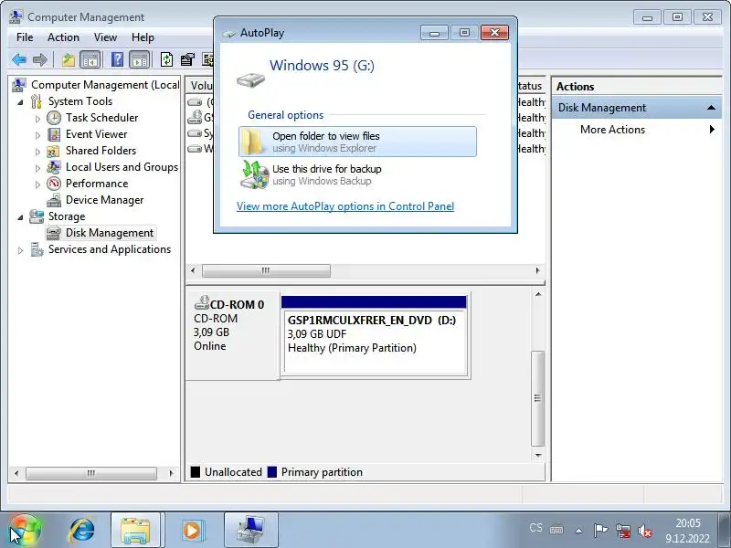The width and height of the screenshot is (731, 548).
Task: Click horizontal scrollbar thumb in volume list
Action: pyautogui.click(x=266, y=270)
